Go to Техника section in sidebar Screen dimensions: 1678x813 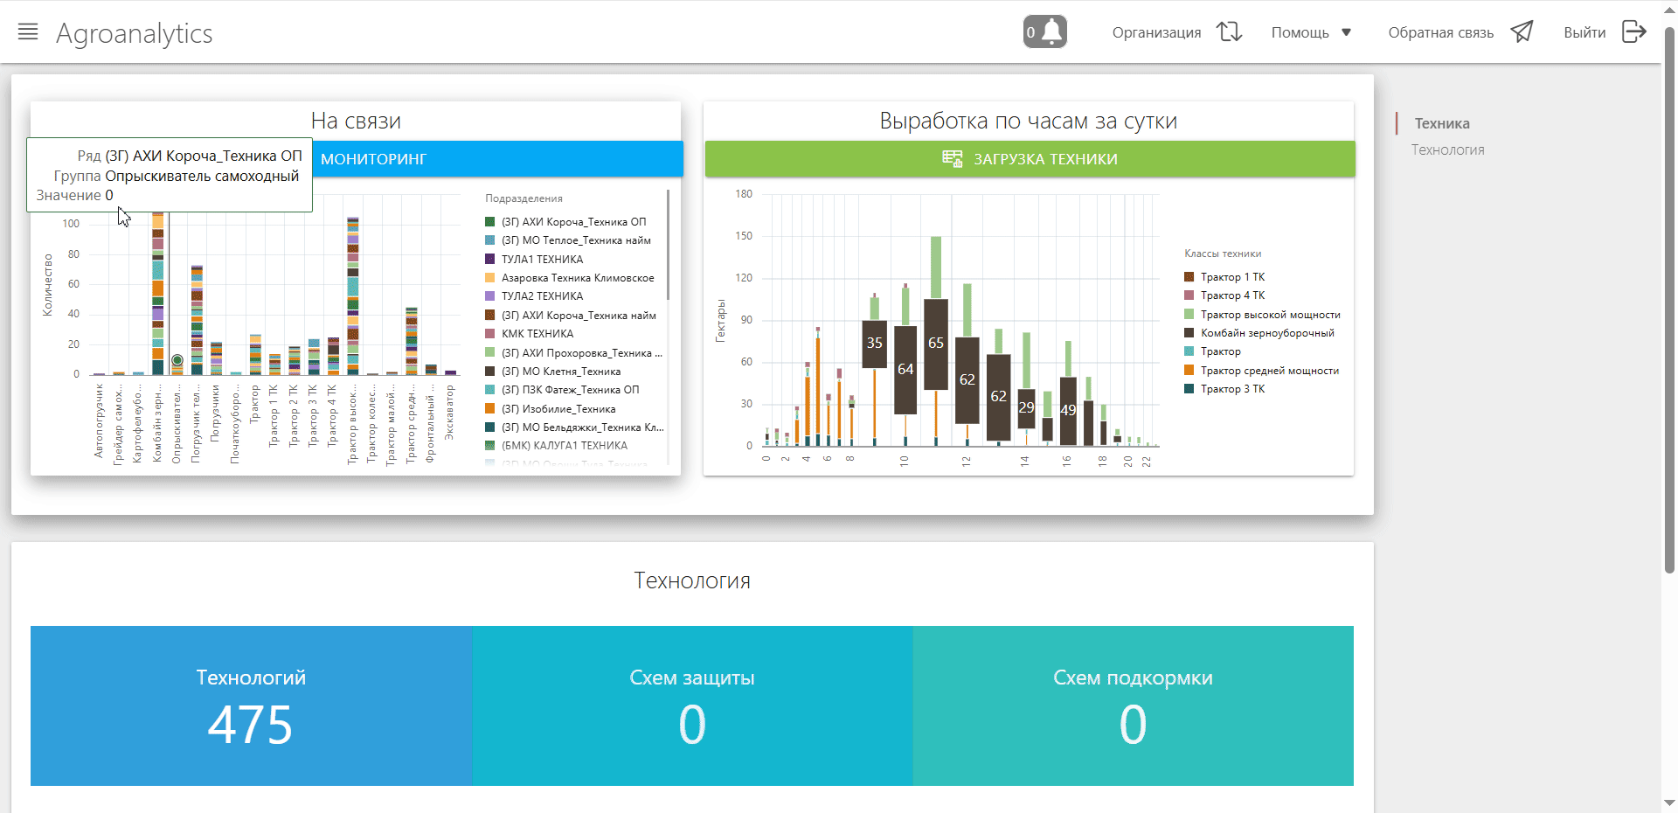[x=1442, y=123]
